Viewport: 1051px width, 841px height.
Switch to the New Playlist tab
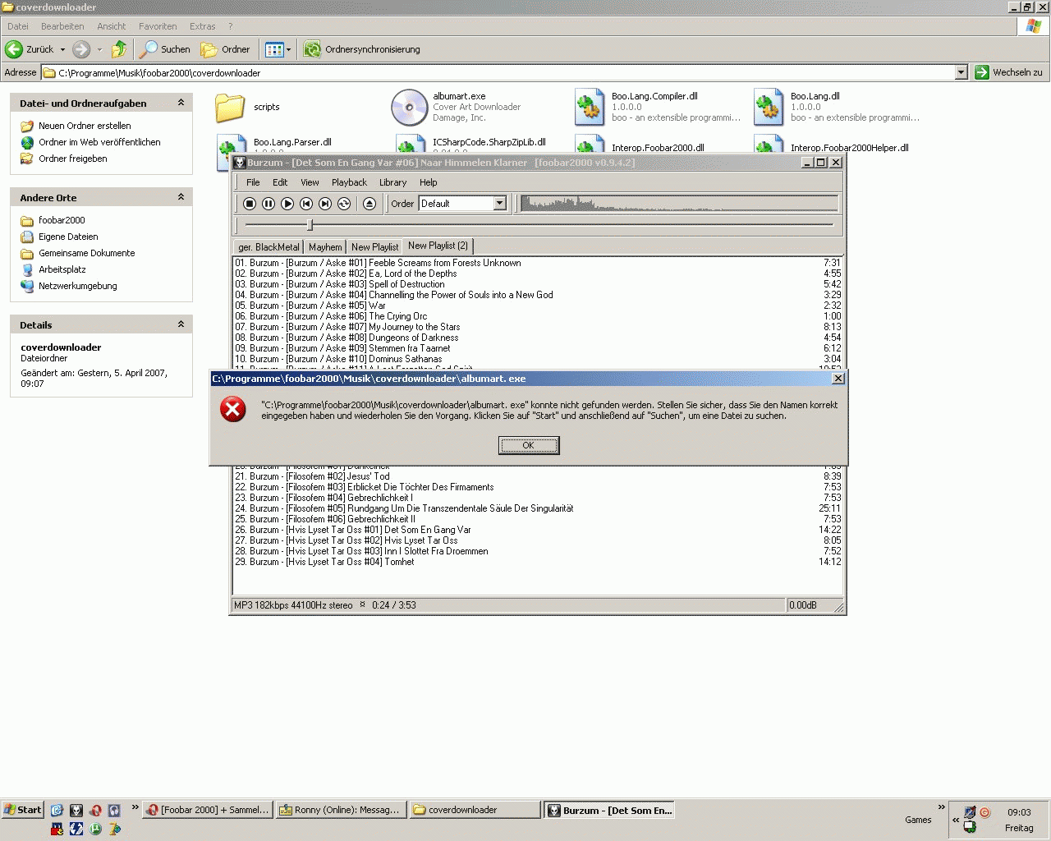point(374,247)
